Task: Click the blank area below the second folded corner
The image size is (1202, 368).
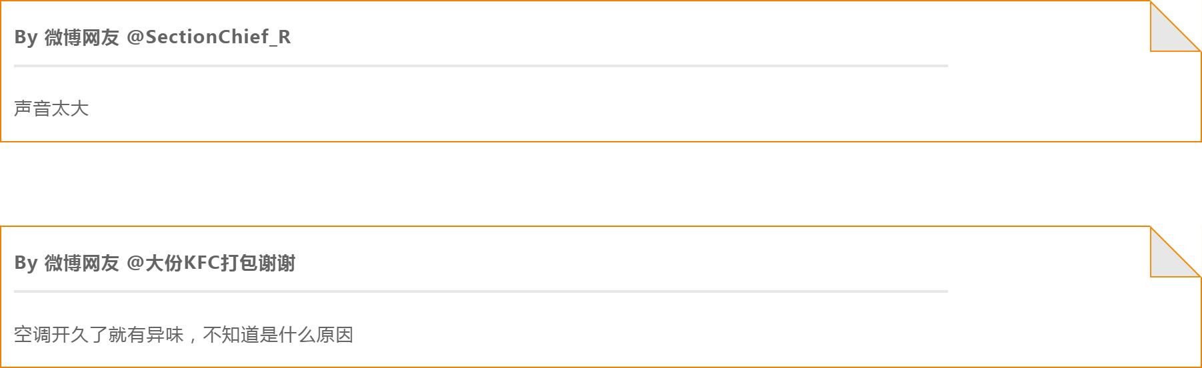Action: tap(1173, 326)
